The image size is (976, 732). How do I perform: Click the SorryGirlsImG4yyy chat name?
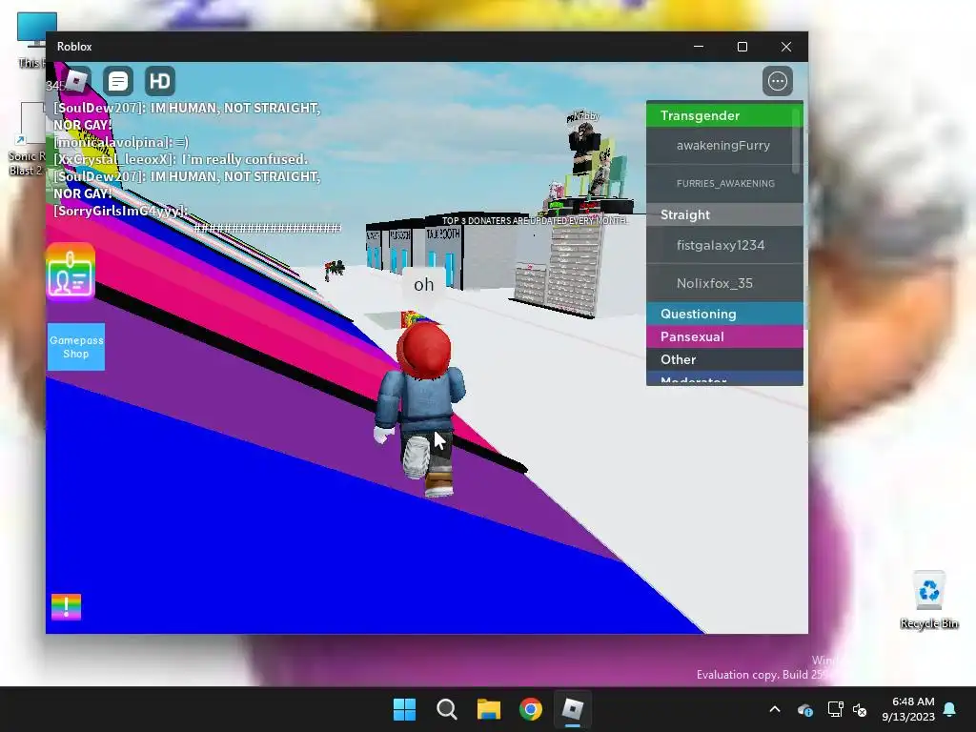[x=120, y=211]
